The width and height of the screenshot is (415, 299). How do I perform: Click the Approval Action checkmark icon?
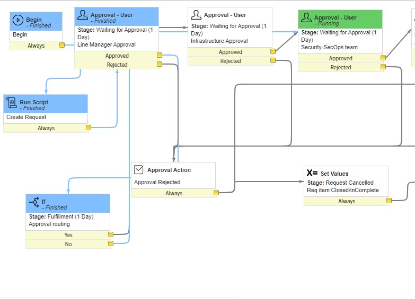point(139,169)
